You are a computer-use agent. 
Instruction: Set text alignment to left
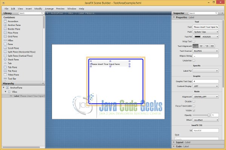click(195, 46)
